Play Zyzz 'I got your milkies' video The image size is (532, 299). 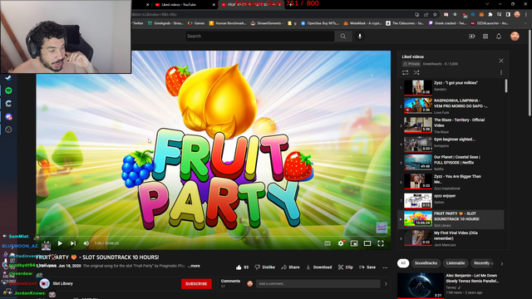[451, 87]
